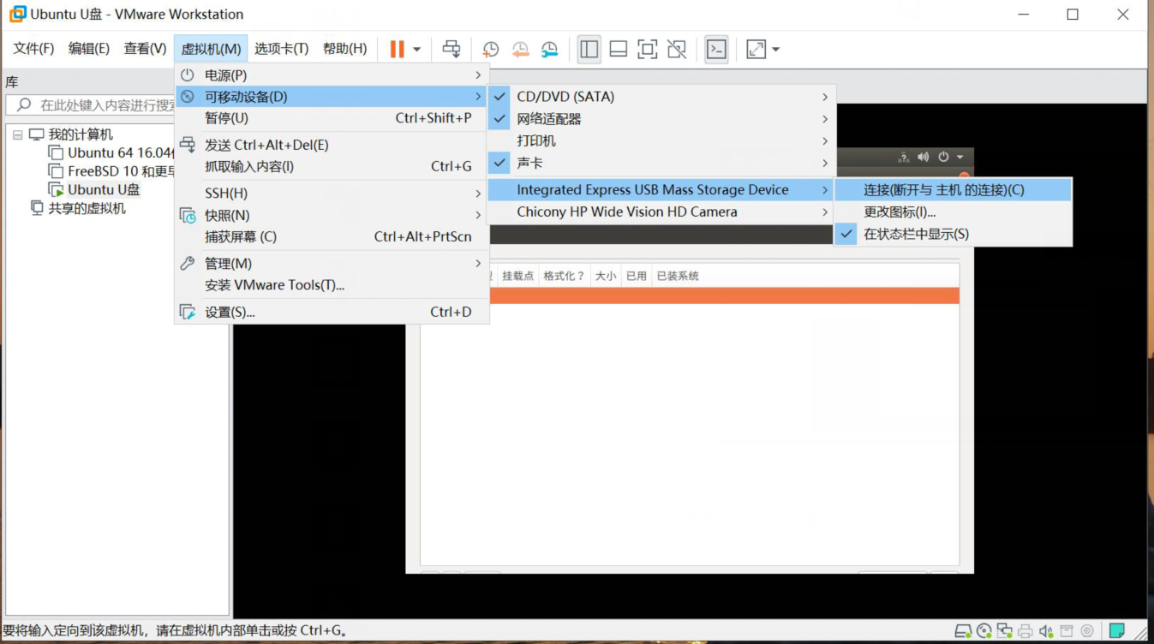Select Ubuntu U盘 in library tree
Viewport: 1154px width, 644px height.
104,190
